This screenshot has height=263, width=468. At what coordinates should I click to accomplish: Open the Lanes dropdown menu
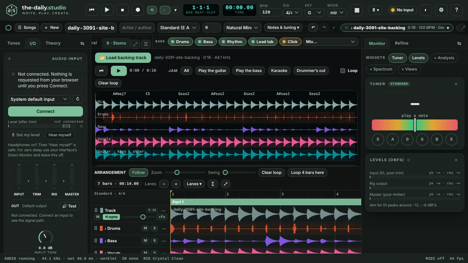pyautogui.click(x=194, y=184)
